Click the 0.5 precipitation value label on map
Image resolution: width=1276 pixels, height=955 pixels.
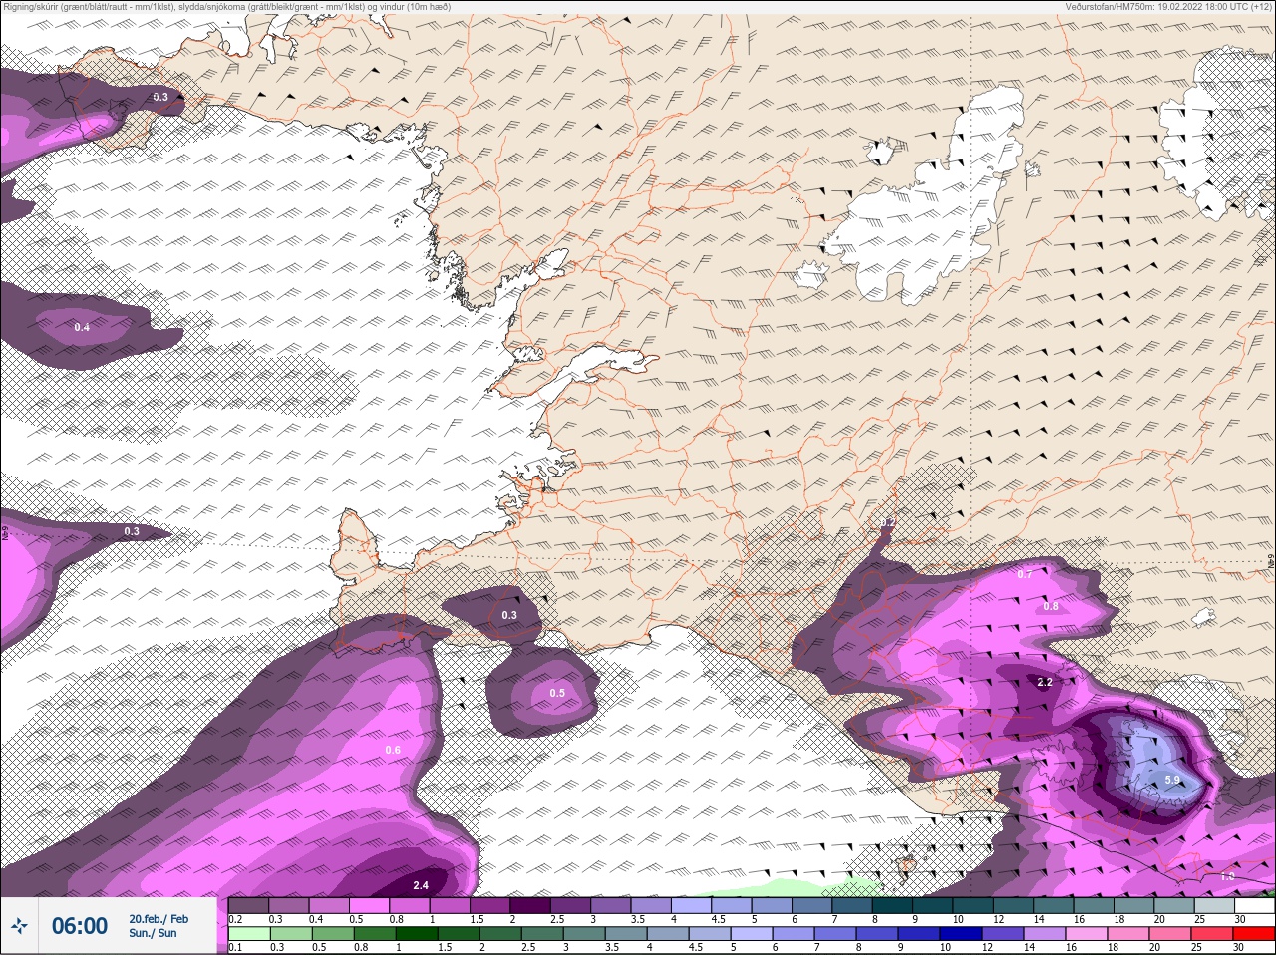[557, 693]
